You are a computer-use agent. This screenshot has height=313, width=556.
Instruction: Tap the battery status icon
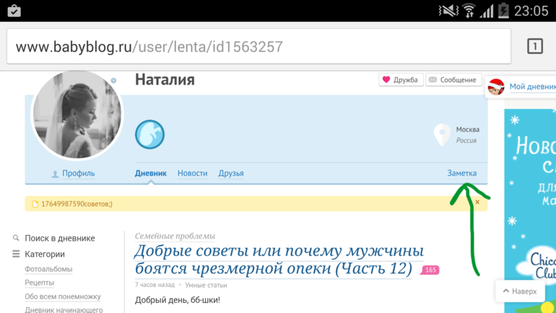pos(503,11)
